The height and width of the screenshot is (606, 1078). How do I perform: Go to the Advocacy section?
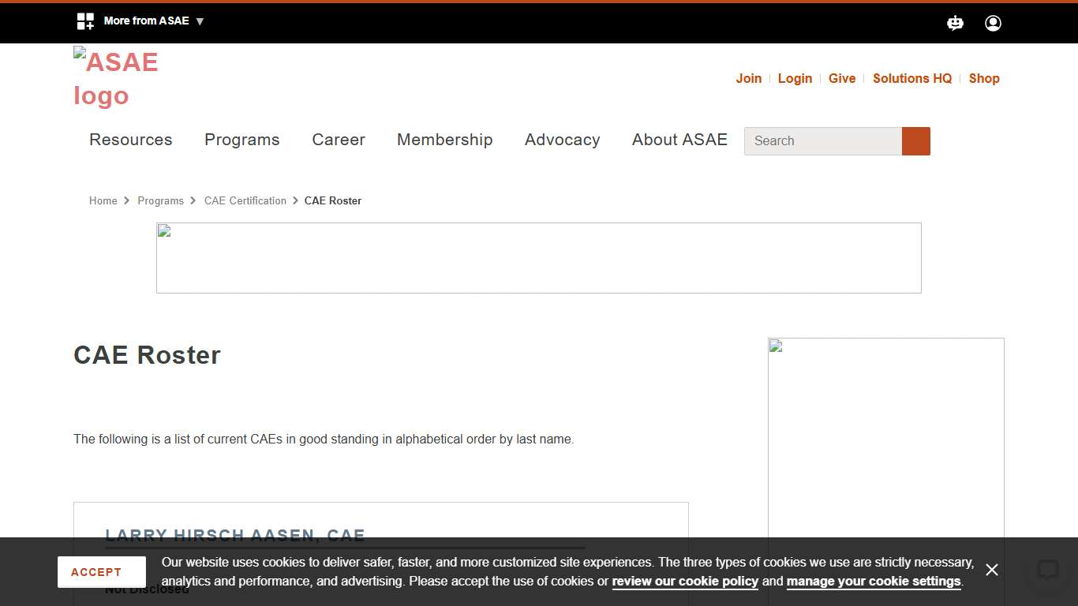click(x=562, y=140)
